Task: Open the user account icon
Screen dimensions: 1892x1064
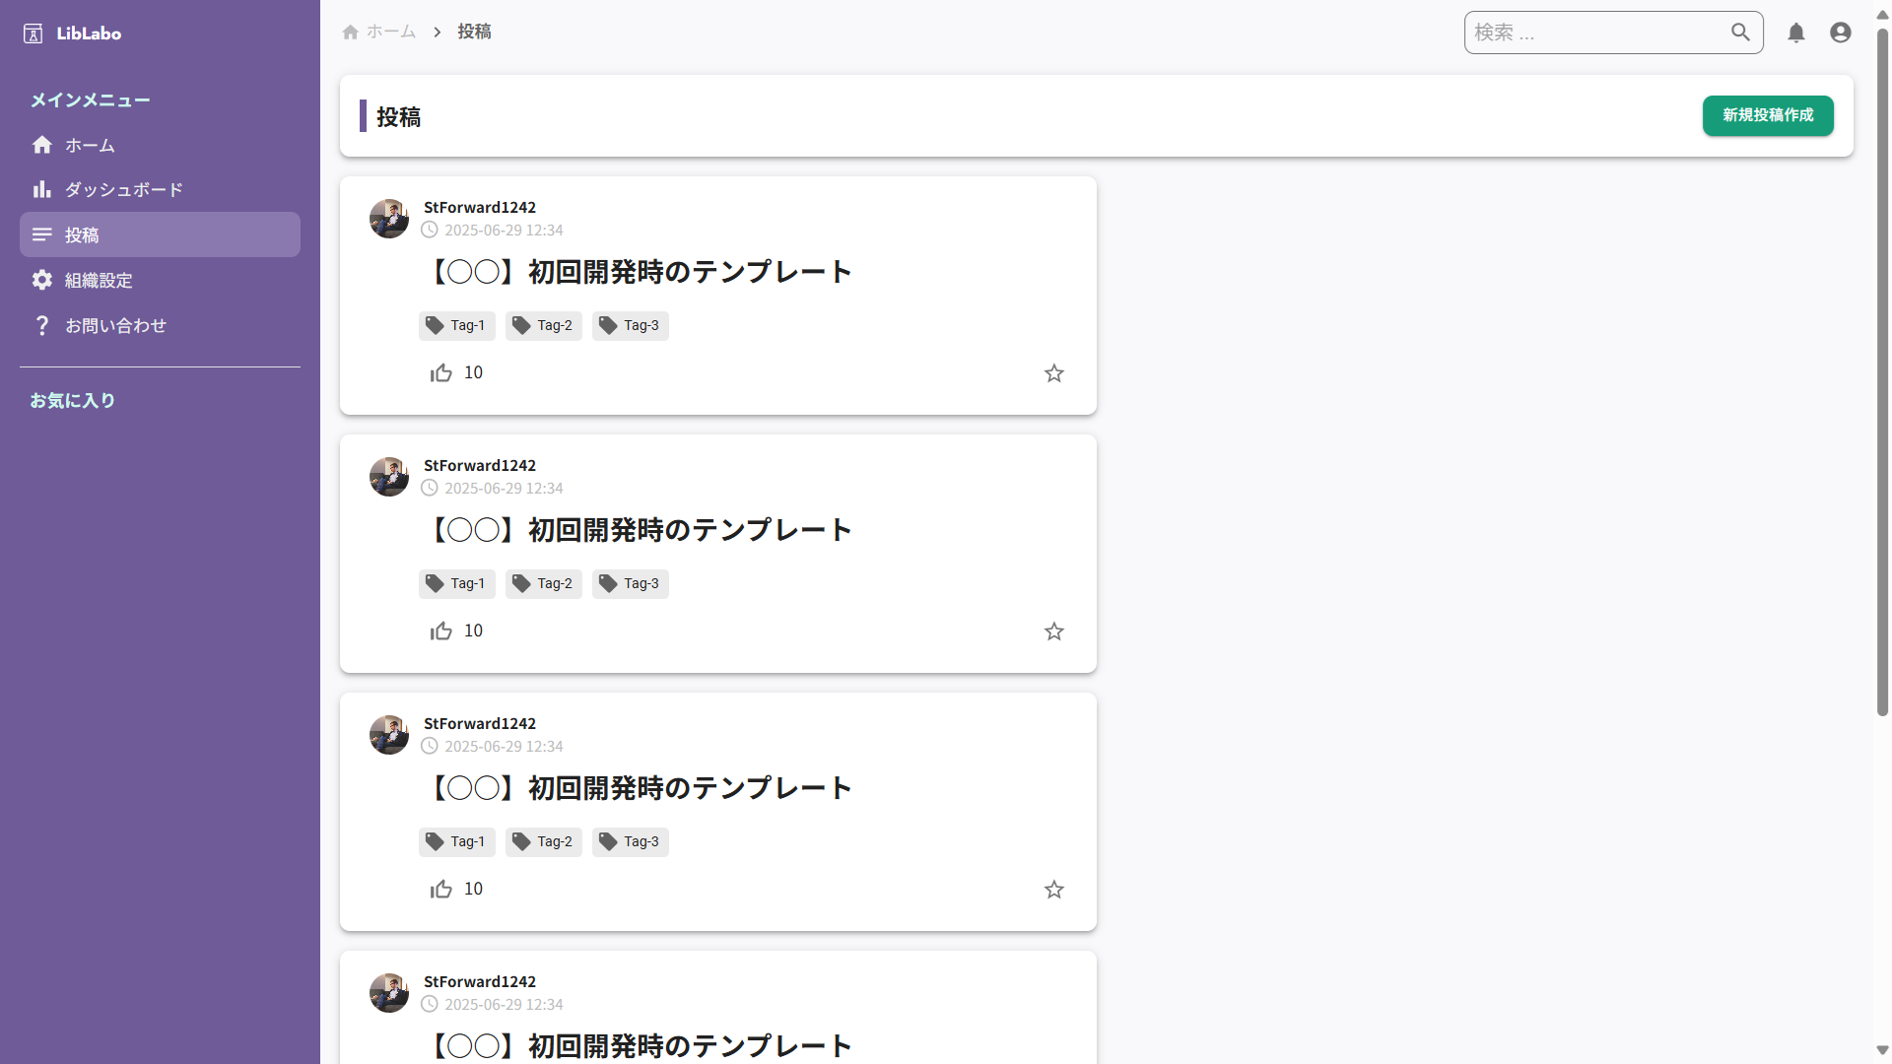Action: tap(1840, 33)
